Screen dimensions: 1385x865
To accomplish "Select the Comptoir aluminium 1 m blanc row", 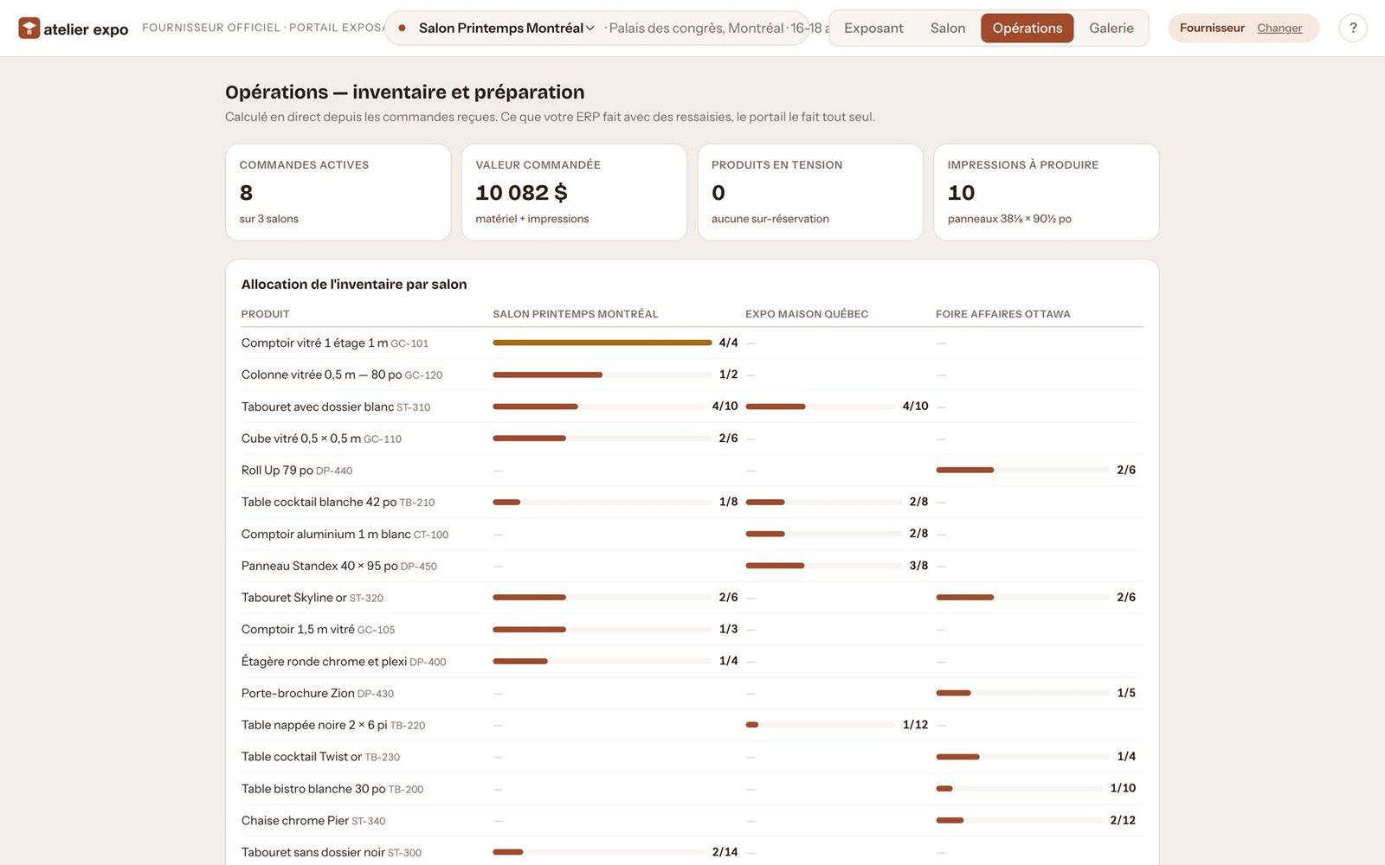I will pos(692,534).
